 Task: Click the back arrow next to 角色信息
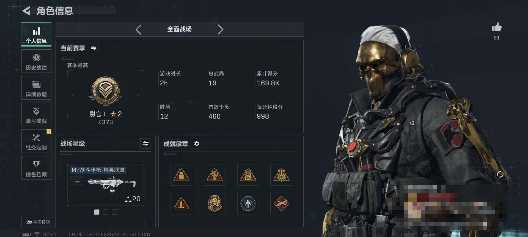(x=26, y=11)
